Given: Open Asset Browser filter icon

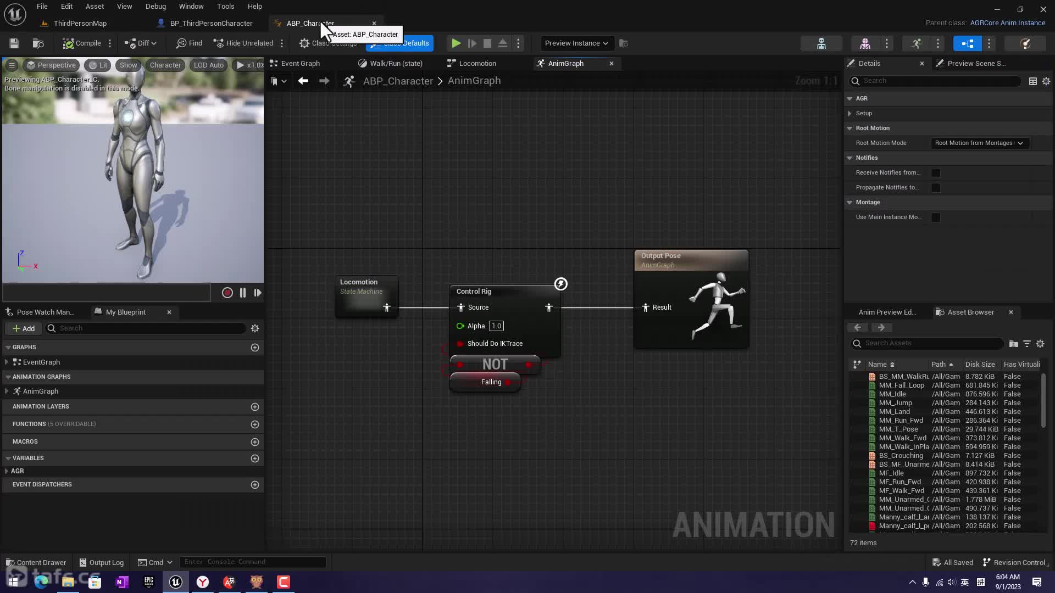Looking at the screenshot, I should [x=1026, y=344].
